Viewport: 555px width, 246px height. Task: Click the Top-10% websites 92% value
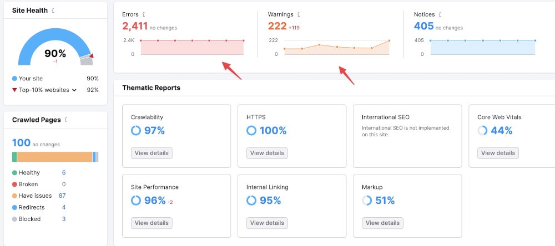point(93,90)
